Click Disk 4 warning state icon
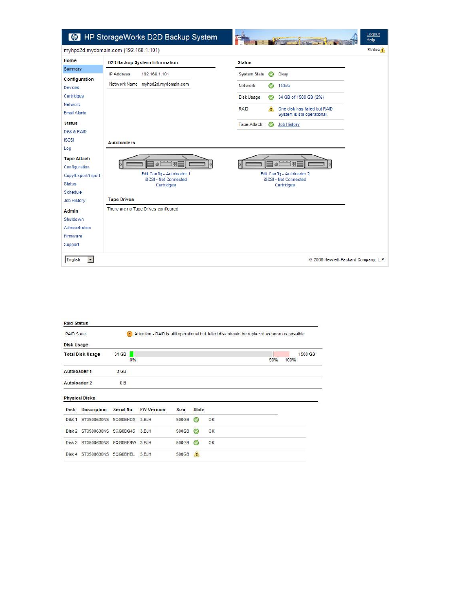The height and width of the screenshot is (601, 464). (196, 455)
